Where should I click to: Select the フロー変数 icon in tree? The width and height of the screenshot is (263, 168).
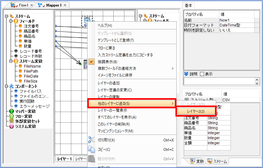(x=11, y=116)
